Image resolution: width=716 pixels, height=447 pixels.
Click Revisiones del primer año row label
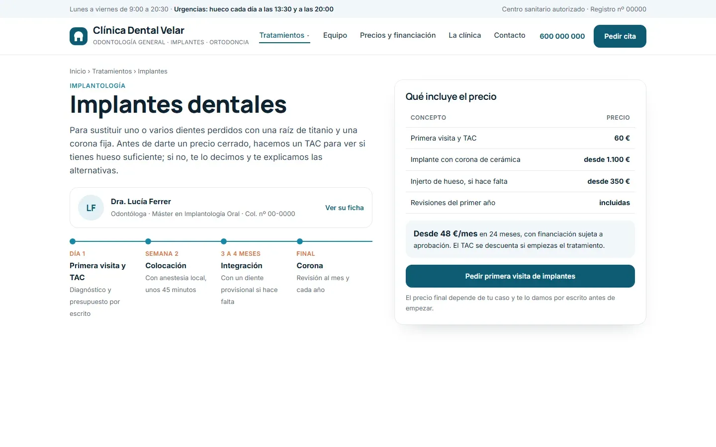[x=453, y=203]
